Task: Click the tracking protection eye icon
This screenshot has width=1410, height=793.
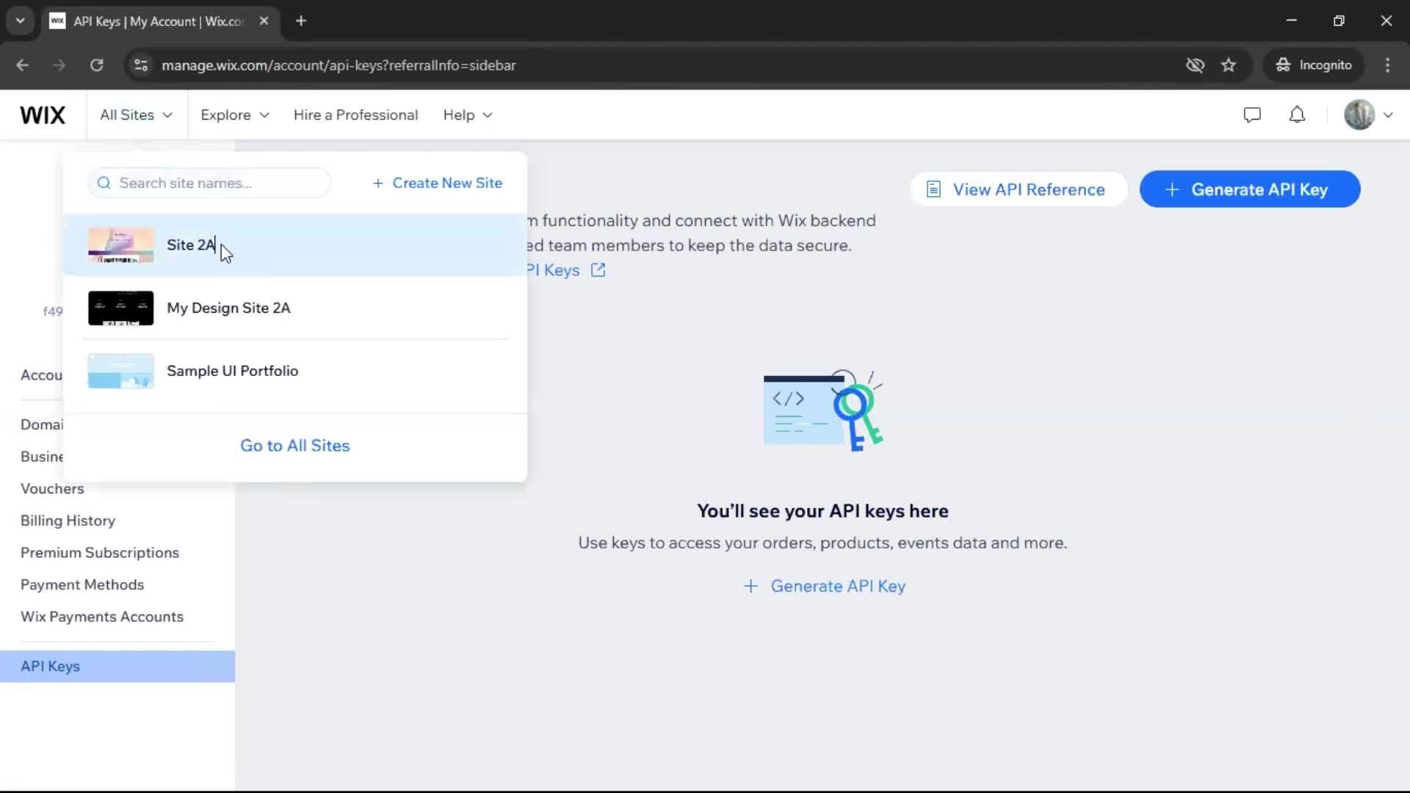Action: (x=1195, y=65)
